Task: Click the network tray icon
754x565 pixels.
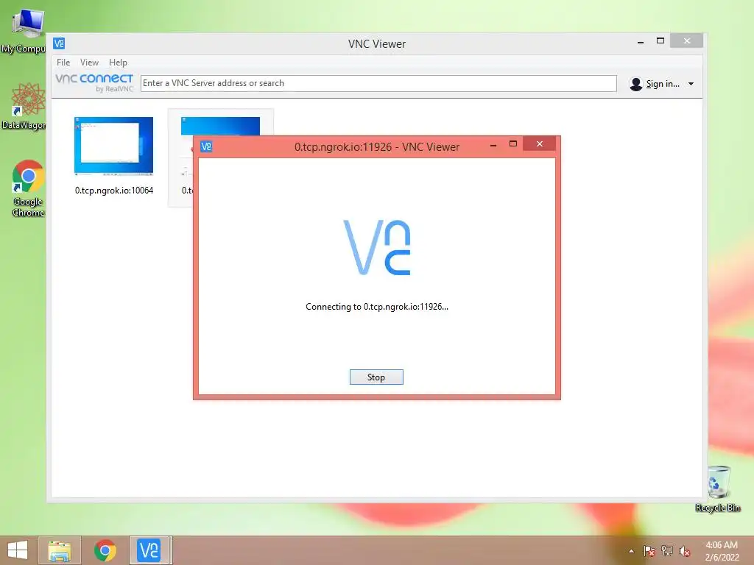Action: [x=667, y=551]
